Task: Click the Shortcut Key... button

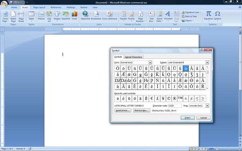Action: click(141, 111)
